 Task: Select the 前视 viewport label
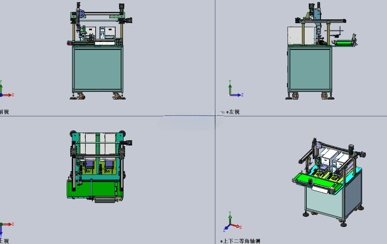click(x=4, y=112)
